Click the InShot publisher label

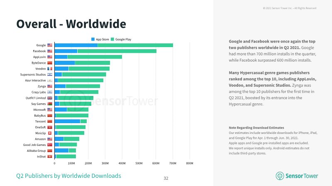[41, 157]
